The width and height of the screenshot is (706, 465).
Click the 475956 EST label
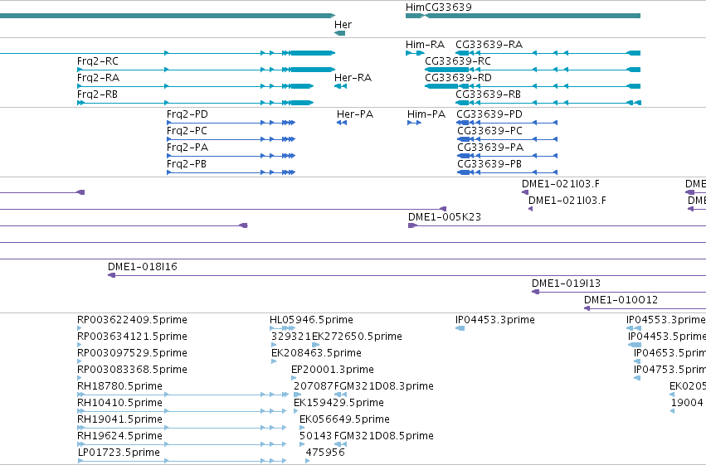tap(325, 453)
